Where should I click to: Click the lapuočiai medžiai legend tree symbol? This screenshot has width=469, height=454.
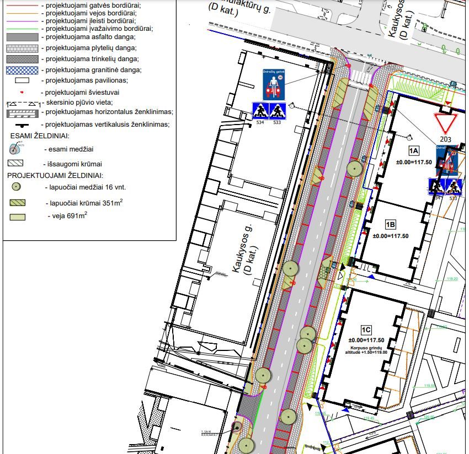click(x=17, y=187)
